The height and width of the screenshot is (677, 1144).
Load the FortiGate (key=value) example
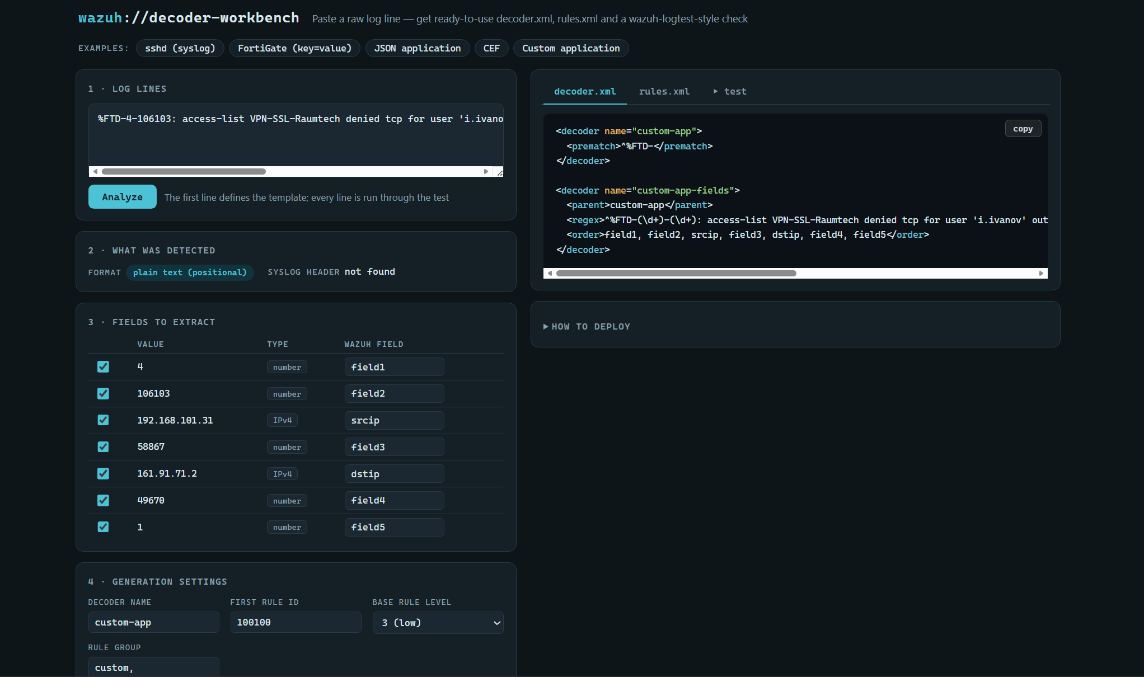pyautogui.click(x=295, y=48)
